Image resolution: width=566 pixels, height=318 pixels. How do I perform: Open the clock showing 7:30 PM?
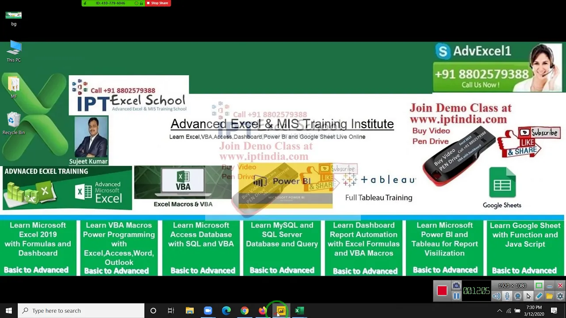coord(534,310)
